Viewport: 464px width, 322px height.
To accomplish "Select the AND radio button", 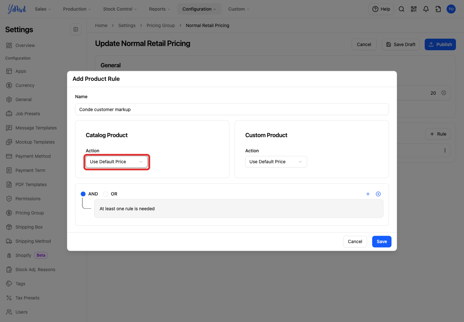I will coord(83,194).
